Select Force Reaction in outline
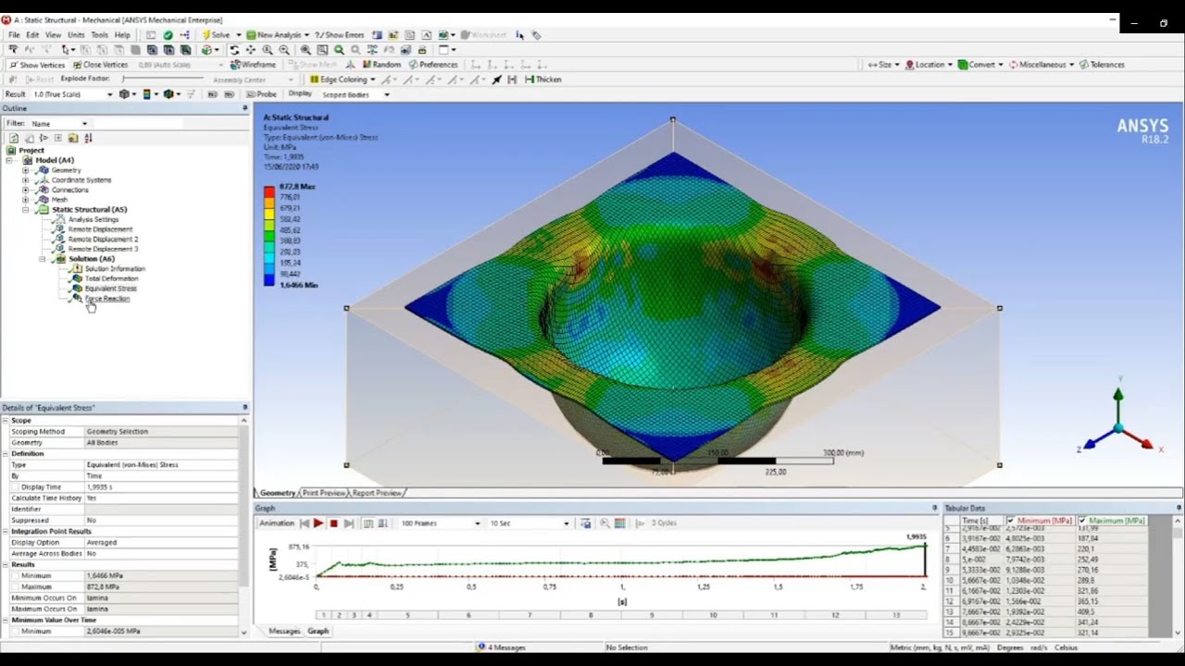Viewport: 1185px width, 666px height. click(107, 298)
